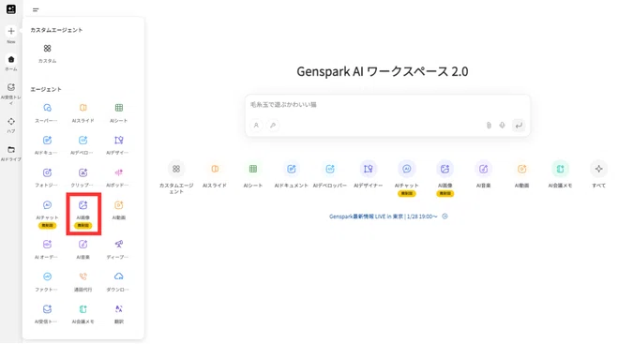Viewport: 618px width, 344px height.
Task: Select フォトジ… agent in the side panel
Action: click(x=47, y=177)
